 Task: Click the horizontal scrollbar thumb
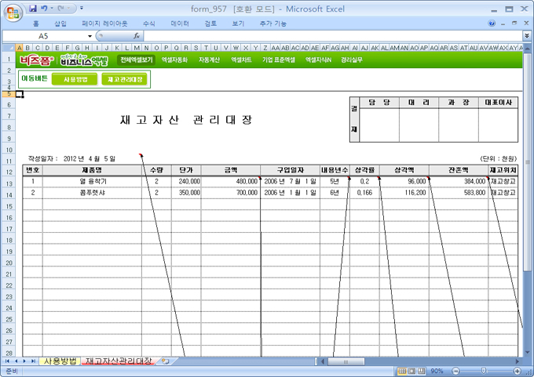tap(346, 361)
